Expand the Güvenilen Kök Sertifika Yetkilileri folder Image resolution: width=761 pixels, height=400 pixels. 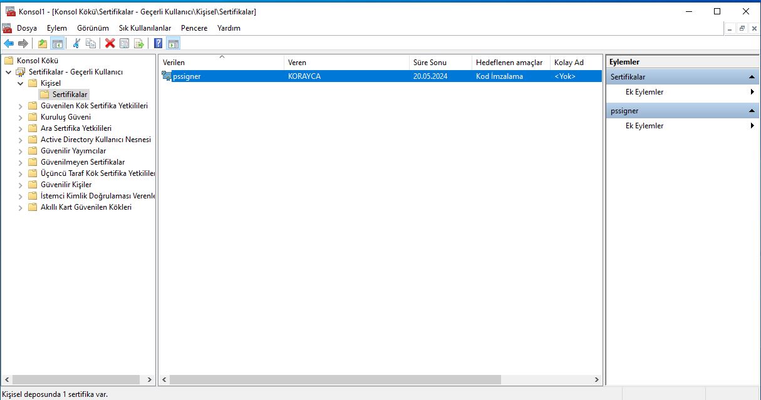pyautogui.click(x=20, y=105)
